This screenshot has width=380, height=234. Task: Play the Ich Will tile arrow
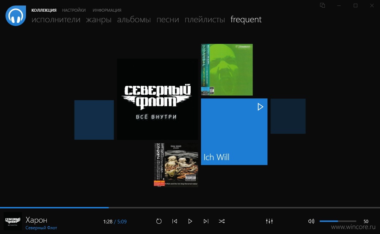(x=260, y=107)
